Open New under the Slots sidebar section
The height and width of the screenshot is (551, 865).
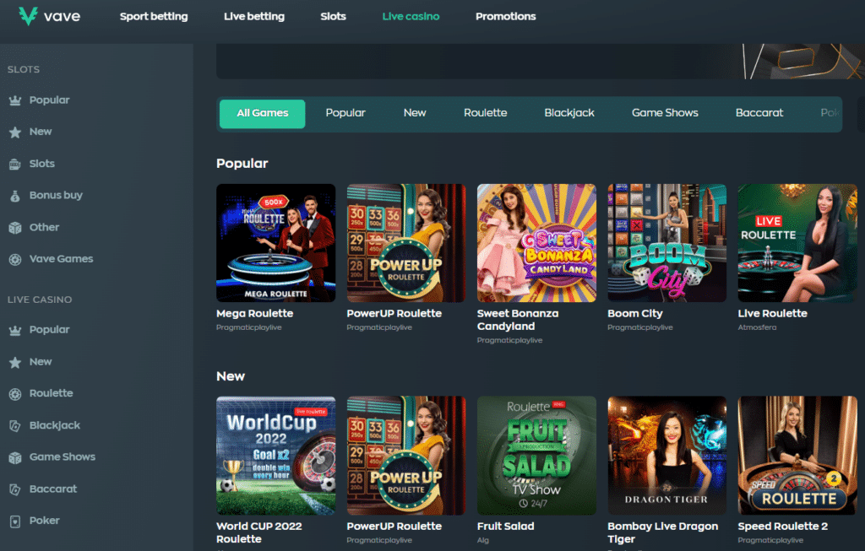[x=41, y=132]
